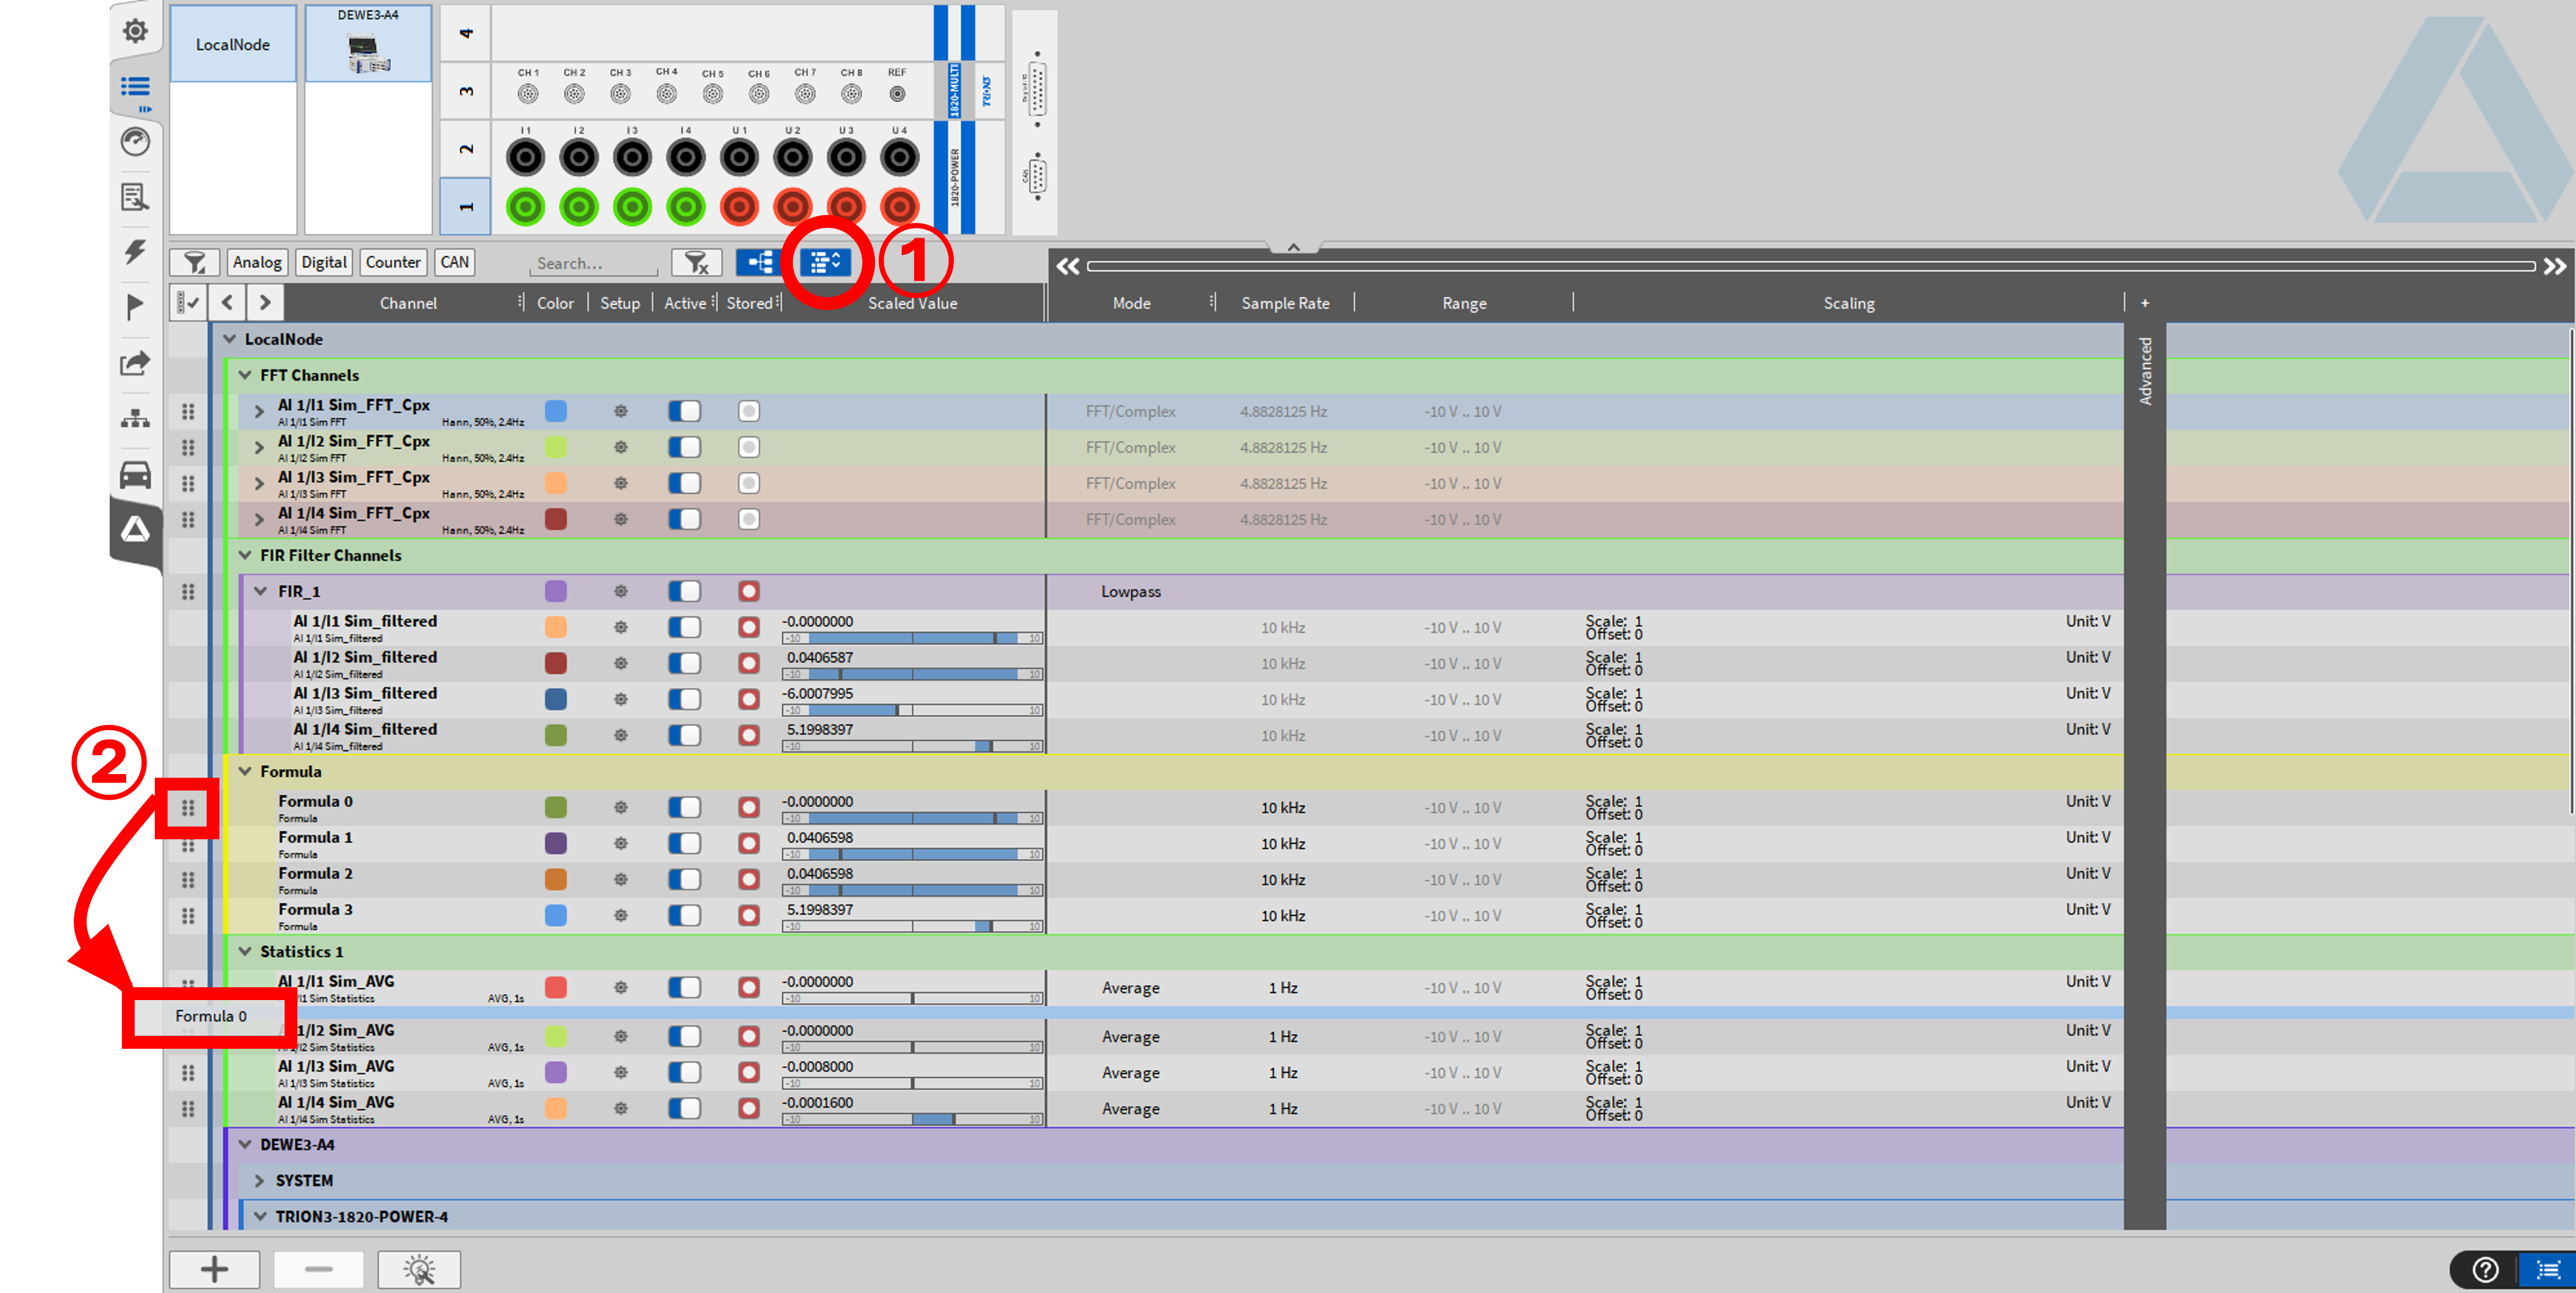Select the Analog filter tab

pos(257,262)
